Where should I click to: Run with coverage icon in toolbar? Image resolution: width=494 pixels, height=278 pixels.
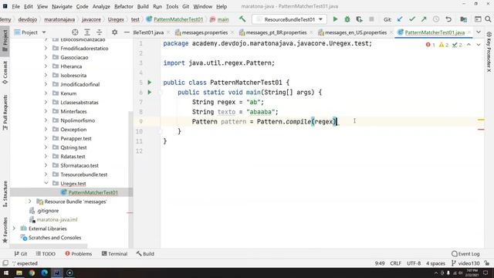359,19
